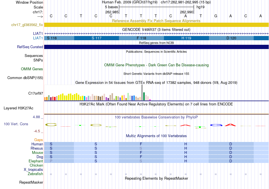Select the S 117 codon block

click(97, 38)
